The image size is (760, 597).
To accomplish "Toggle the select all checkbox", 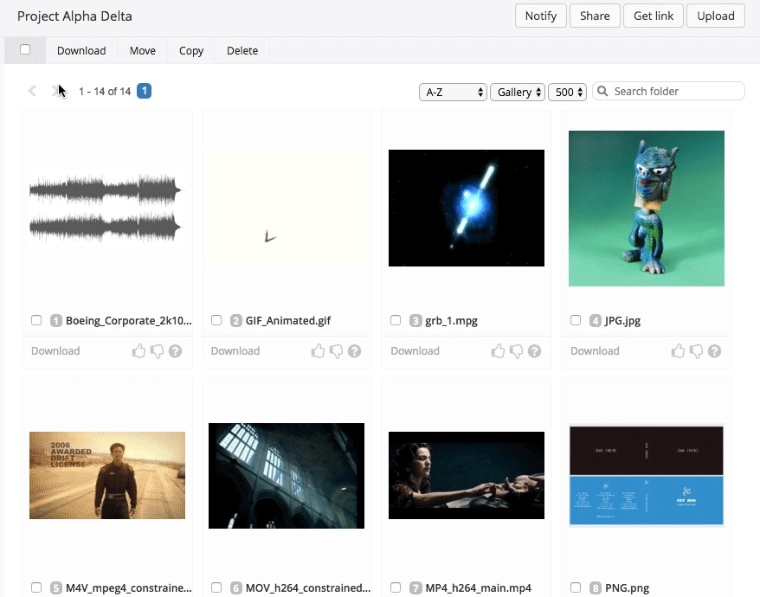I will [x=25, y=49].
